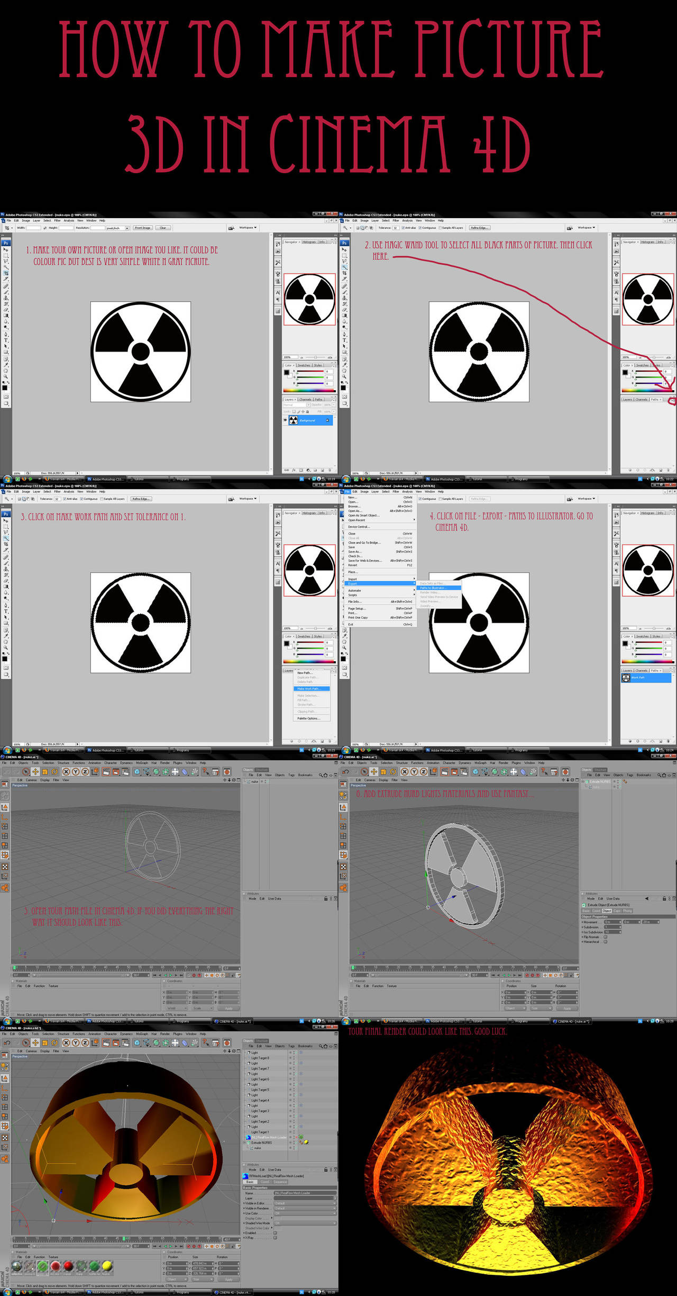Click the Navigator zoom slider in step 1
The width and height of the screenshot is (677, 1296).
315,357
